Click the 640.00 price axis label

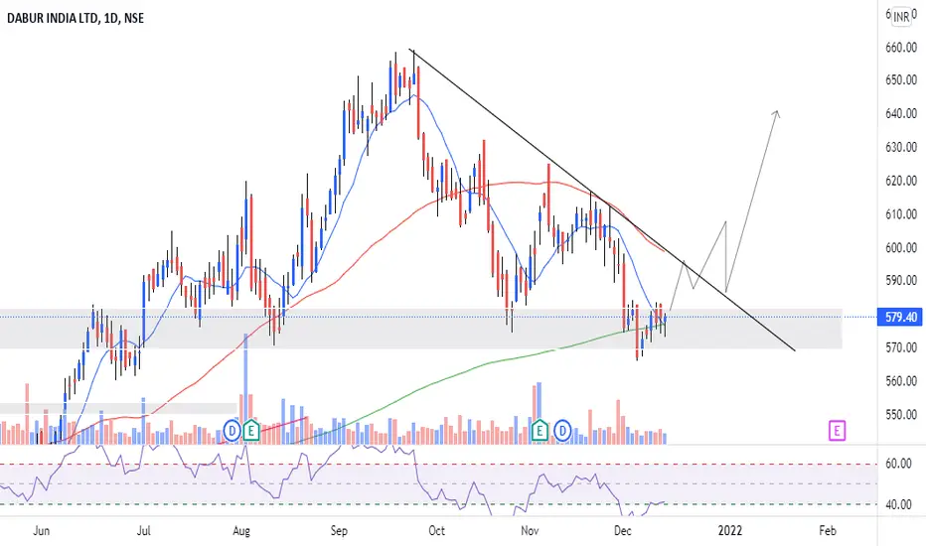(x=901, y=113)
